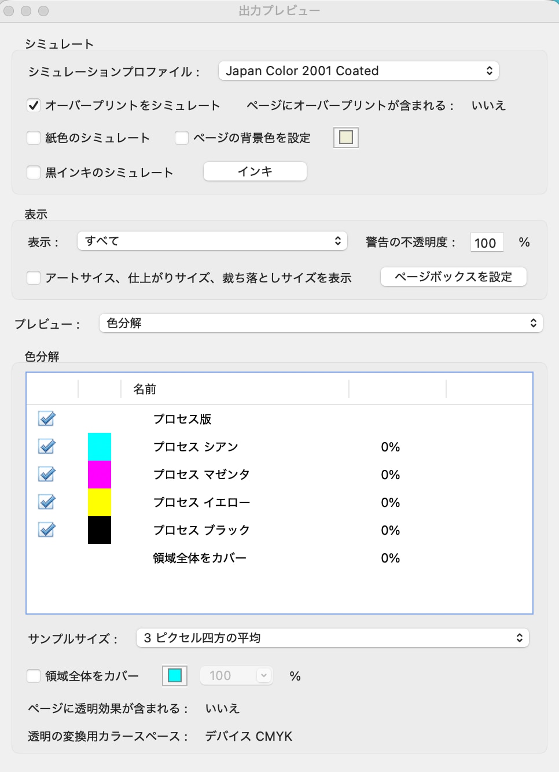559x772 pixels.
Task: Click the ページボックスを設定 button
Action: pyautogui.click(x=453, y=277)
